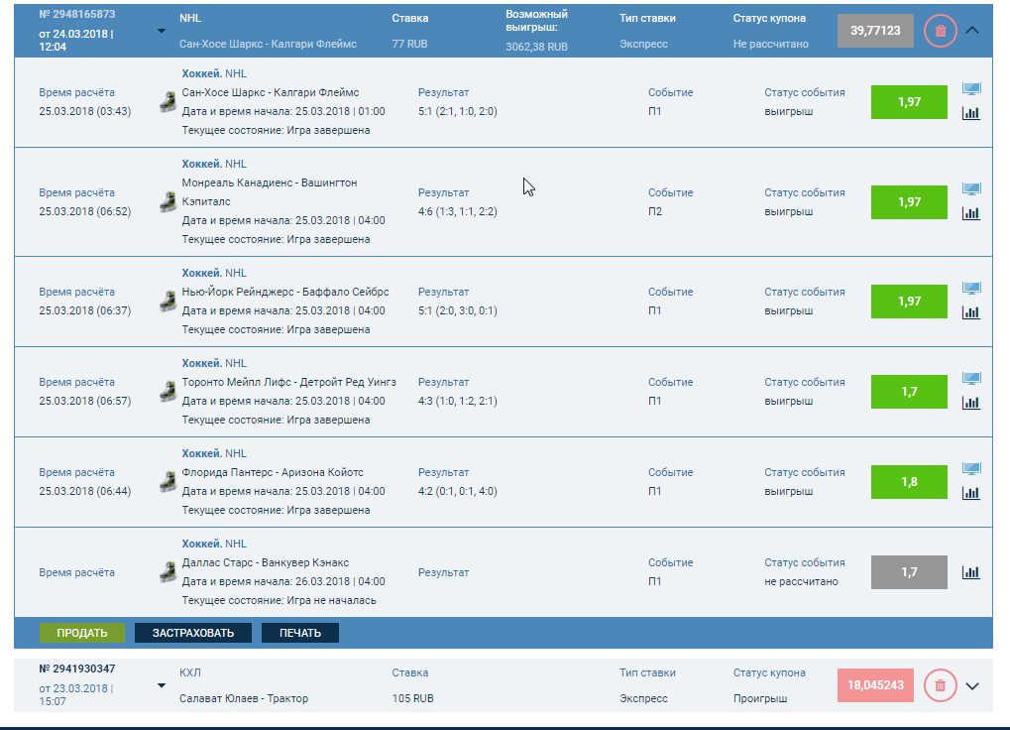The image size is (1010, 730).
Task: Open monitor icon for New York Rangers match
Action: [x=971, y=289]
